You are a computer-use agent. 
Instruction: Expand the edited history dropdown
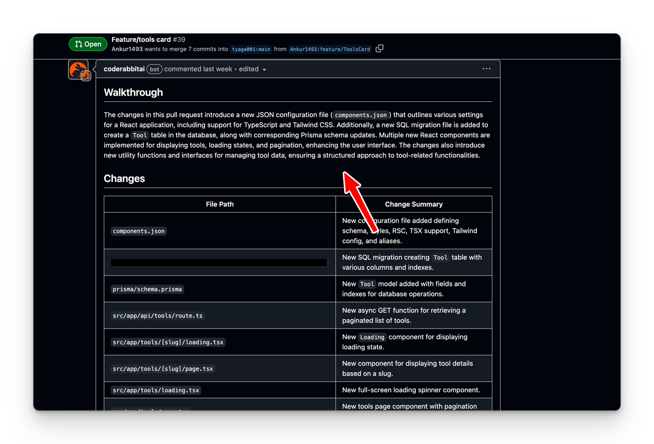click(x=253, y=69)
